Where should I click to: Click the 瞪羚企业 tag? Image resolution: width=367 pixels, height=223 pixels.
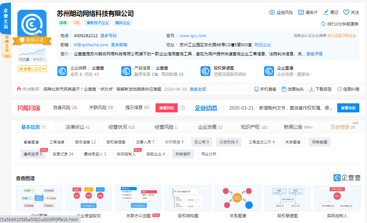pos(123,23)
